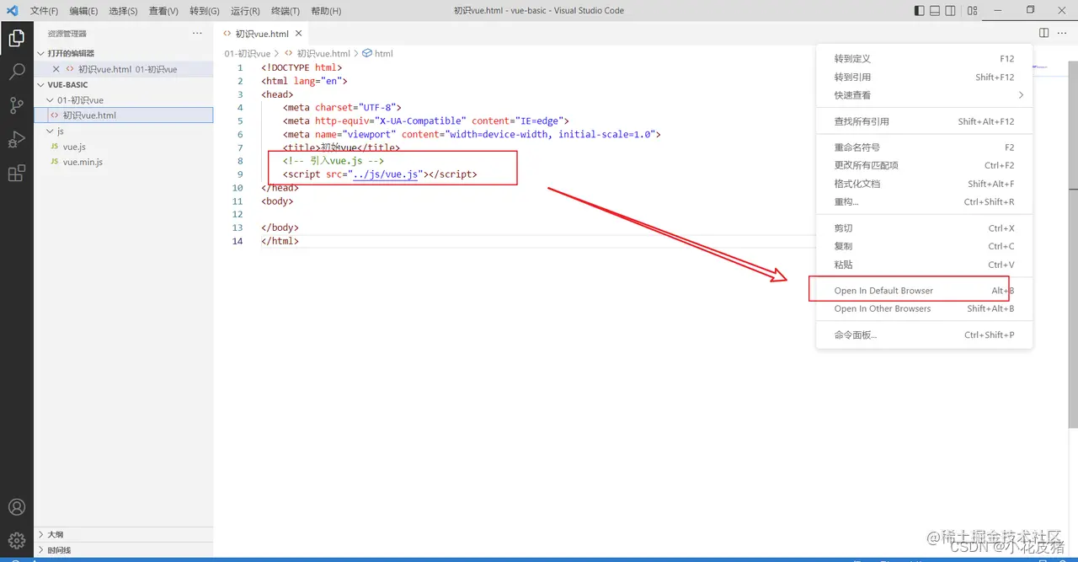Click the <body> tag on line 11

pyautogui.click(x=278, y=201)
